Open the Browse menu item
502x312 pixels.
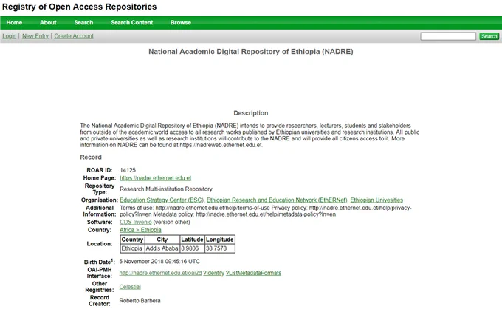181,22
